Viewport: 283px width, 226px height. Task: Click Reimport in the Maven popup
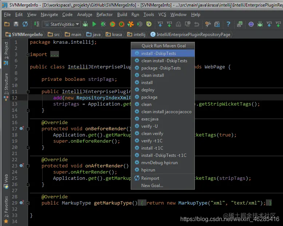point(163,178)
